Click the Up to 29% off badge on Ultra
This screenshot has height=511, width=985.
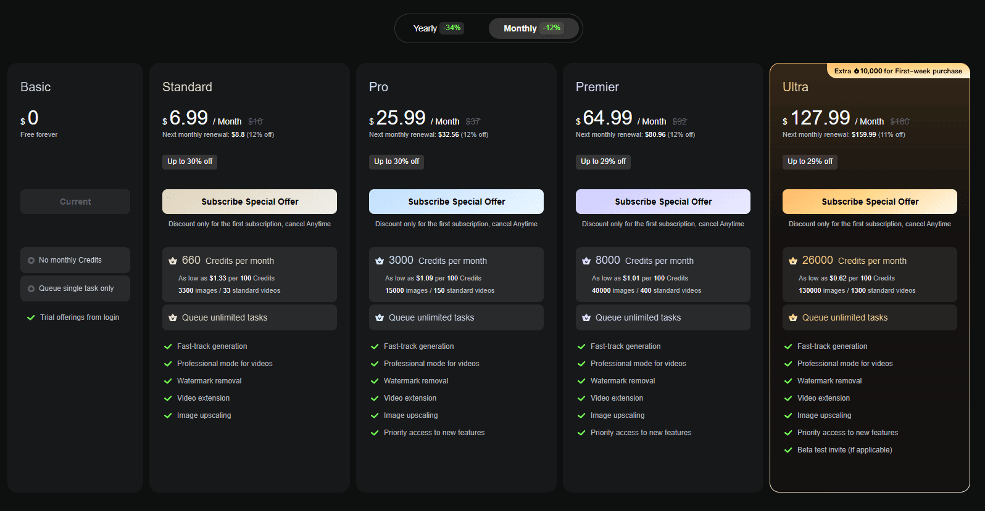pos(810,161)
